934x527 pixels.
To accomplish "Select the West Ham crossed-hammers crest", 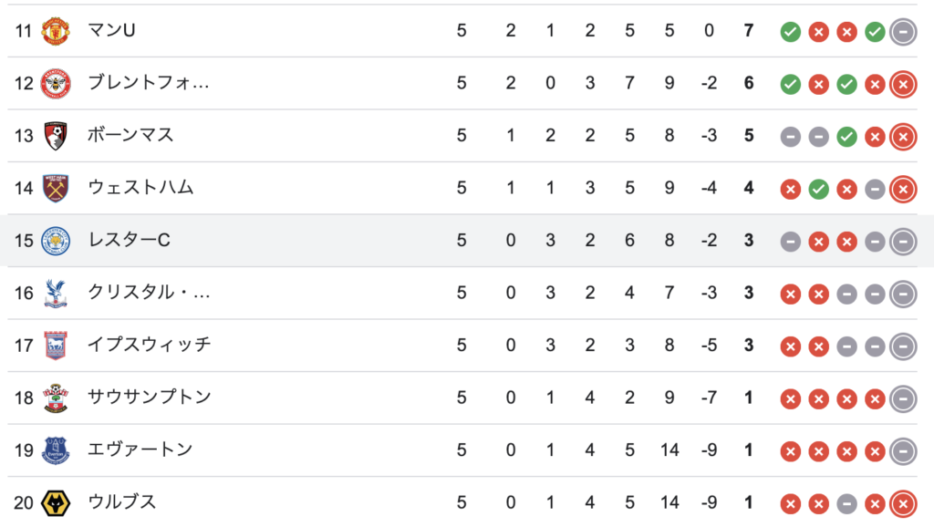I will click(56, 188).
